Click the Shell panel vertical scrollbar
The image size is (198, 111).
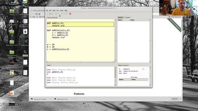(x=115, y=76)
